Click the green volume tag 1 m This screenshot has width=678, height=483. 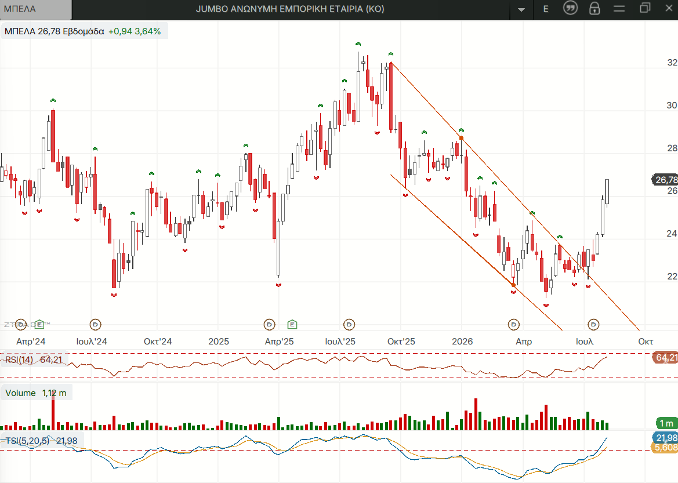[666, 423]
